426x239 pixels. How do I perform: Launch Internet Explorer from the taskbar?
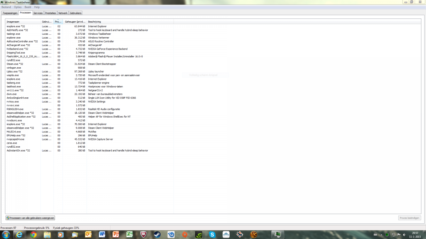(20, 234)
